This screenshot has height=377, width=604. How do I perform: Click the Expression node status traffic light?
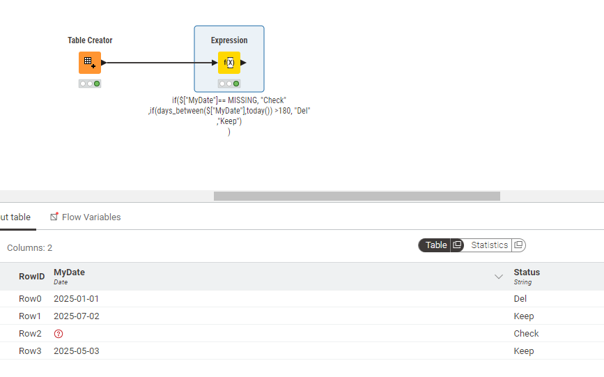click(x=229, y=84)
